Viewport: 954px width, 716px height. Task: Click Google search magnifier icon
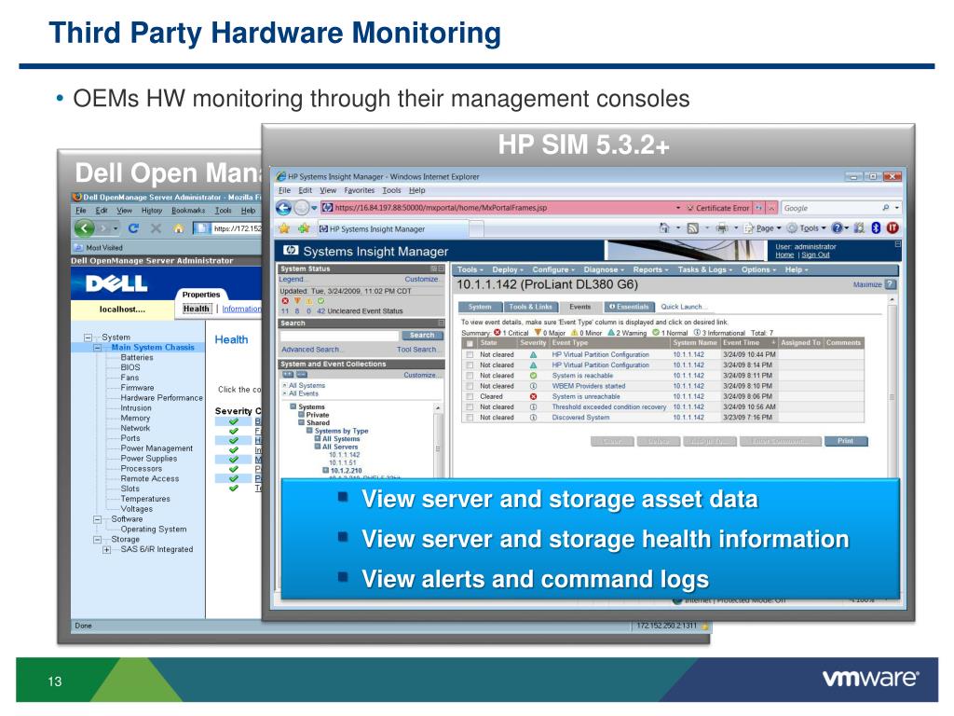886,208
